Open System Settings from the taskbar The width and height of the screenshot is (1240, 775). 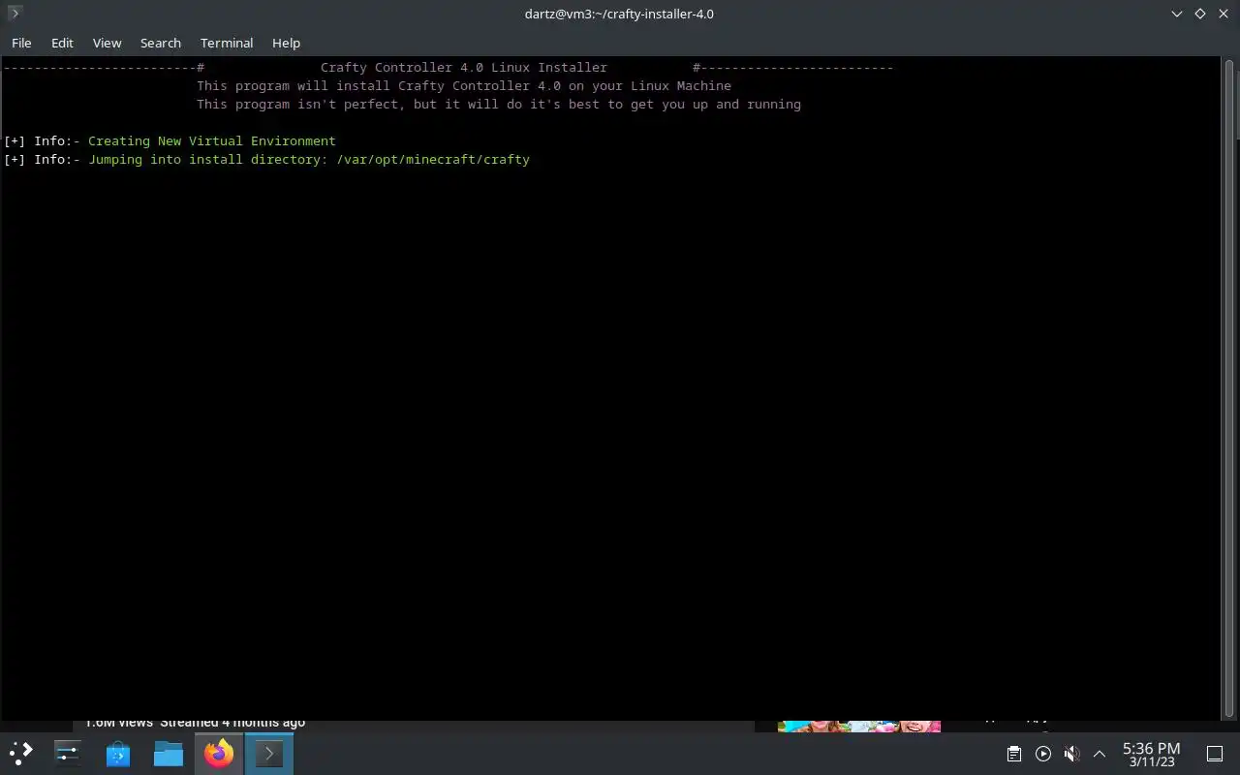pyautogui.click(x=67, y=753)
